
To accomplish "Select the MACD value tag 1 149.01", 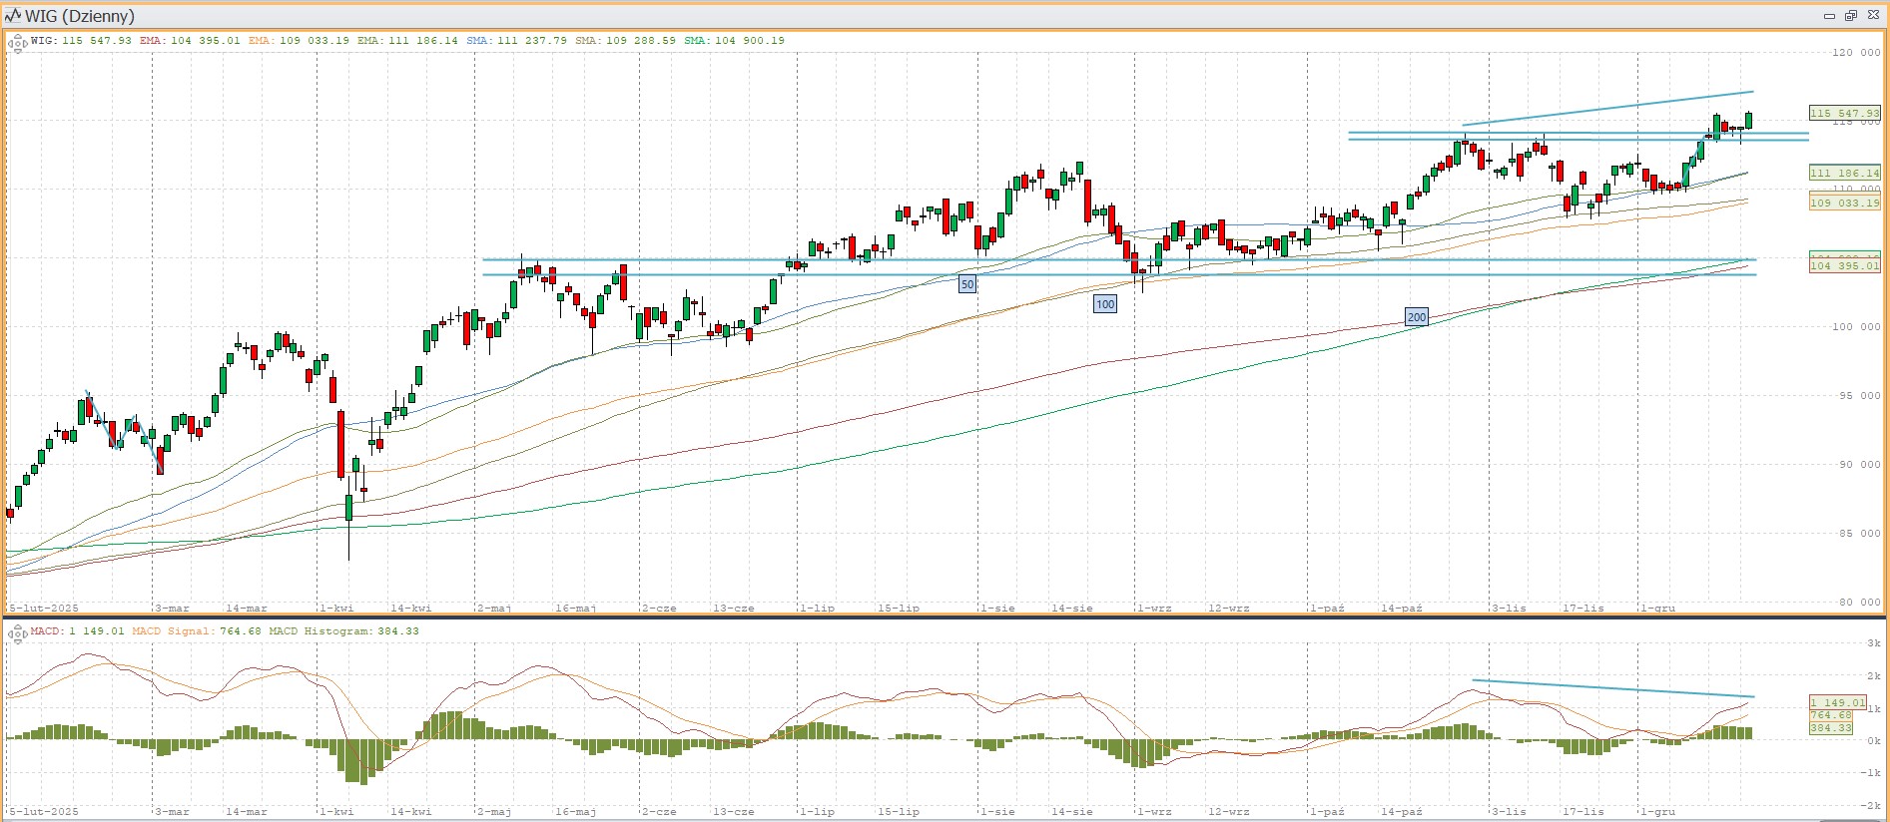I will [1837, 702].
